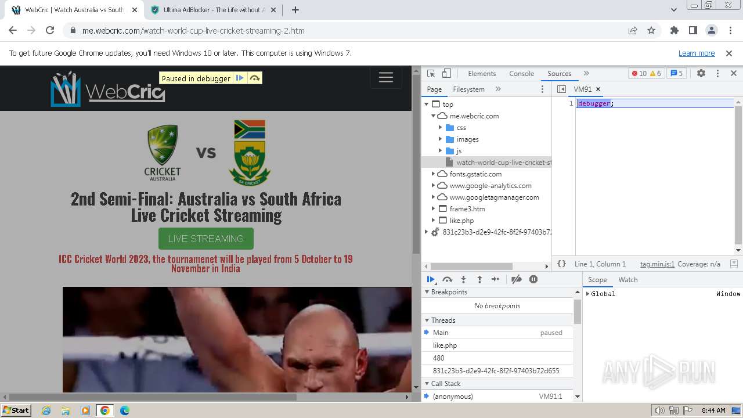743x418 pixels.
Task: Click the address bar URL field
Action: pyautogui.click(x=348, y=30)
